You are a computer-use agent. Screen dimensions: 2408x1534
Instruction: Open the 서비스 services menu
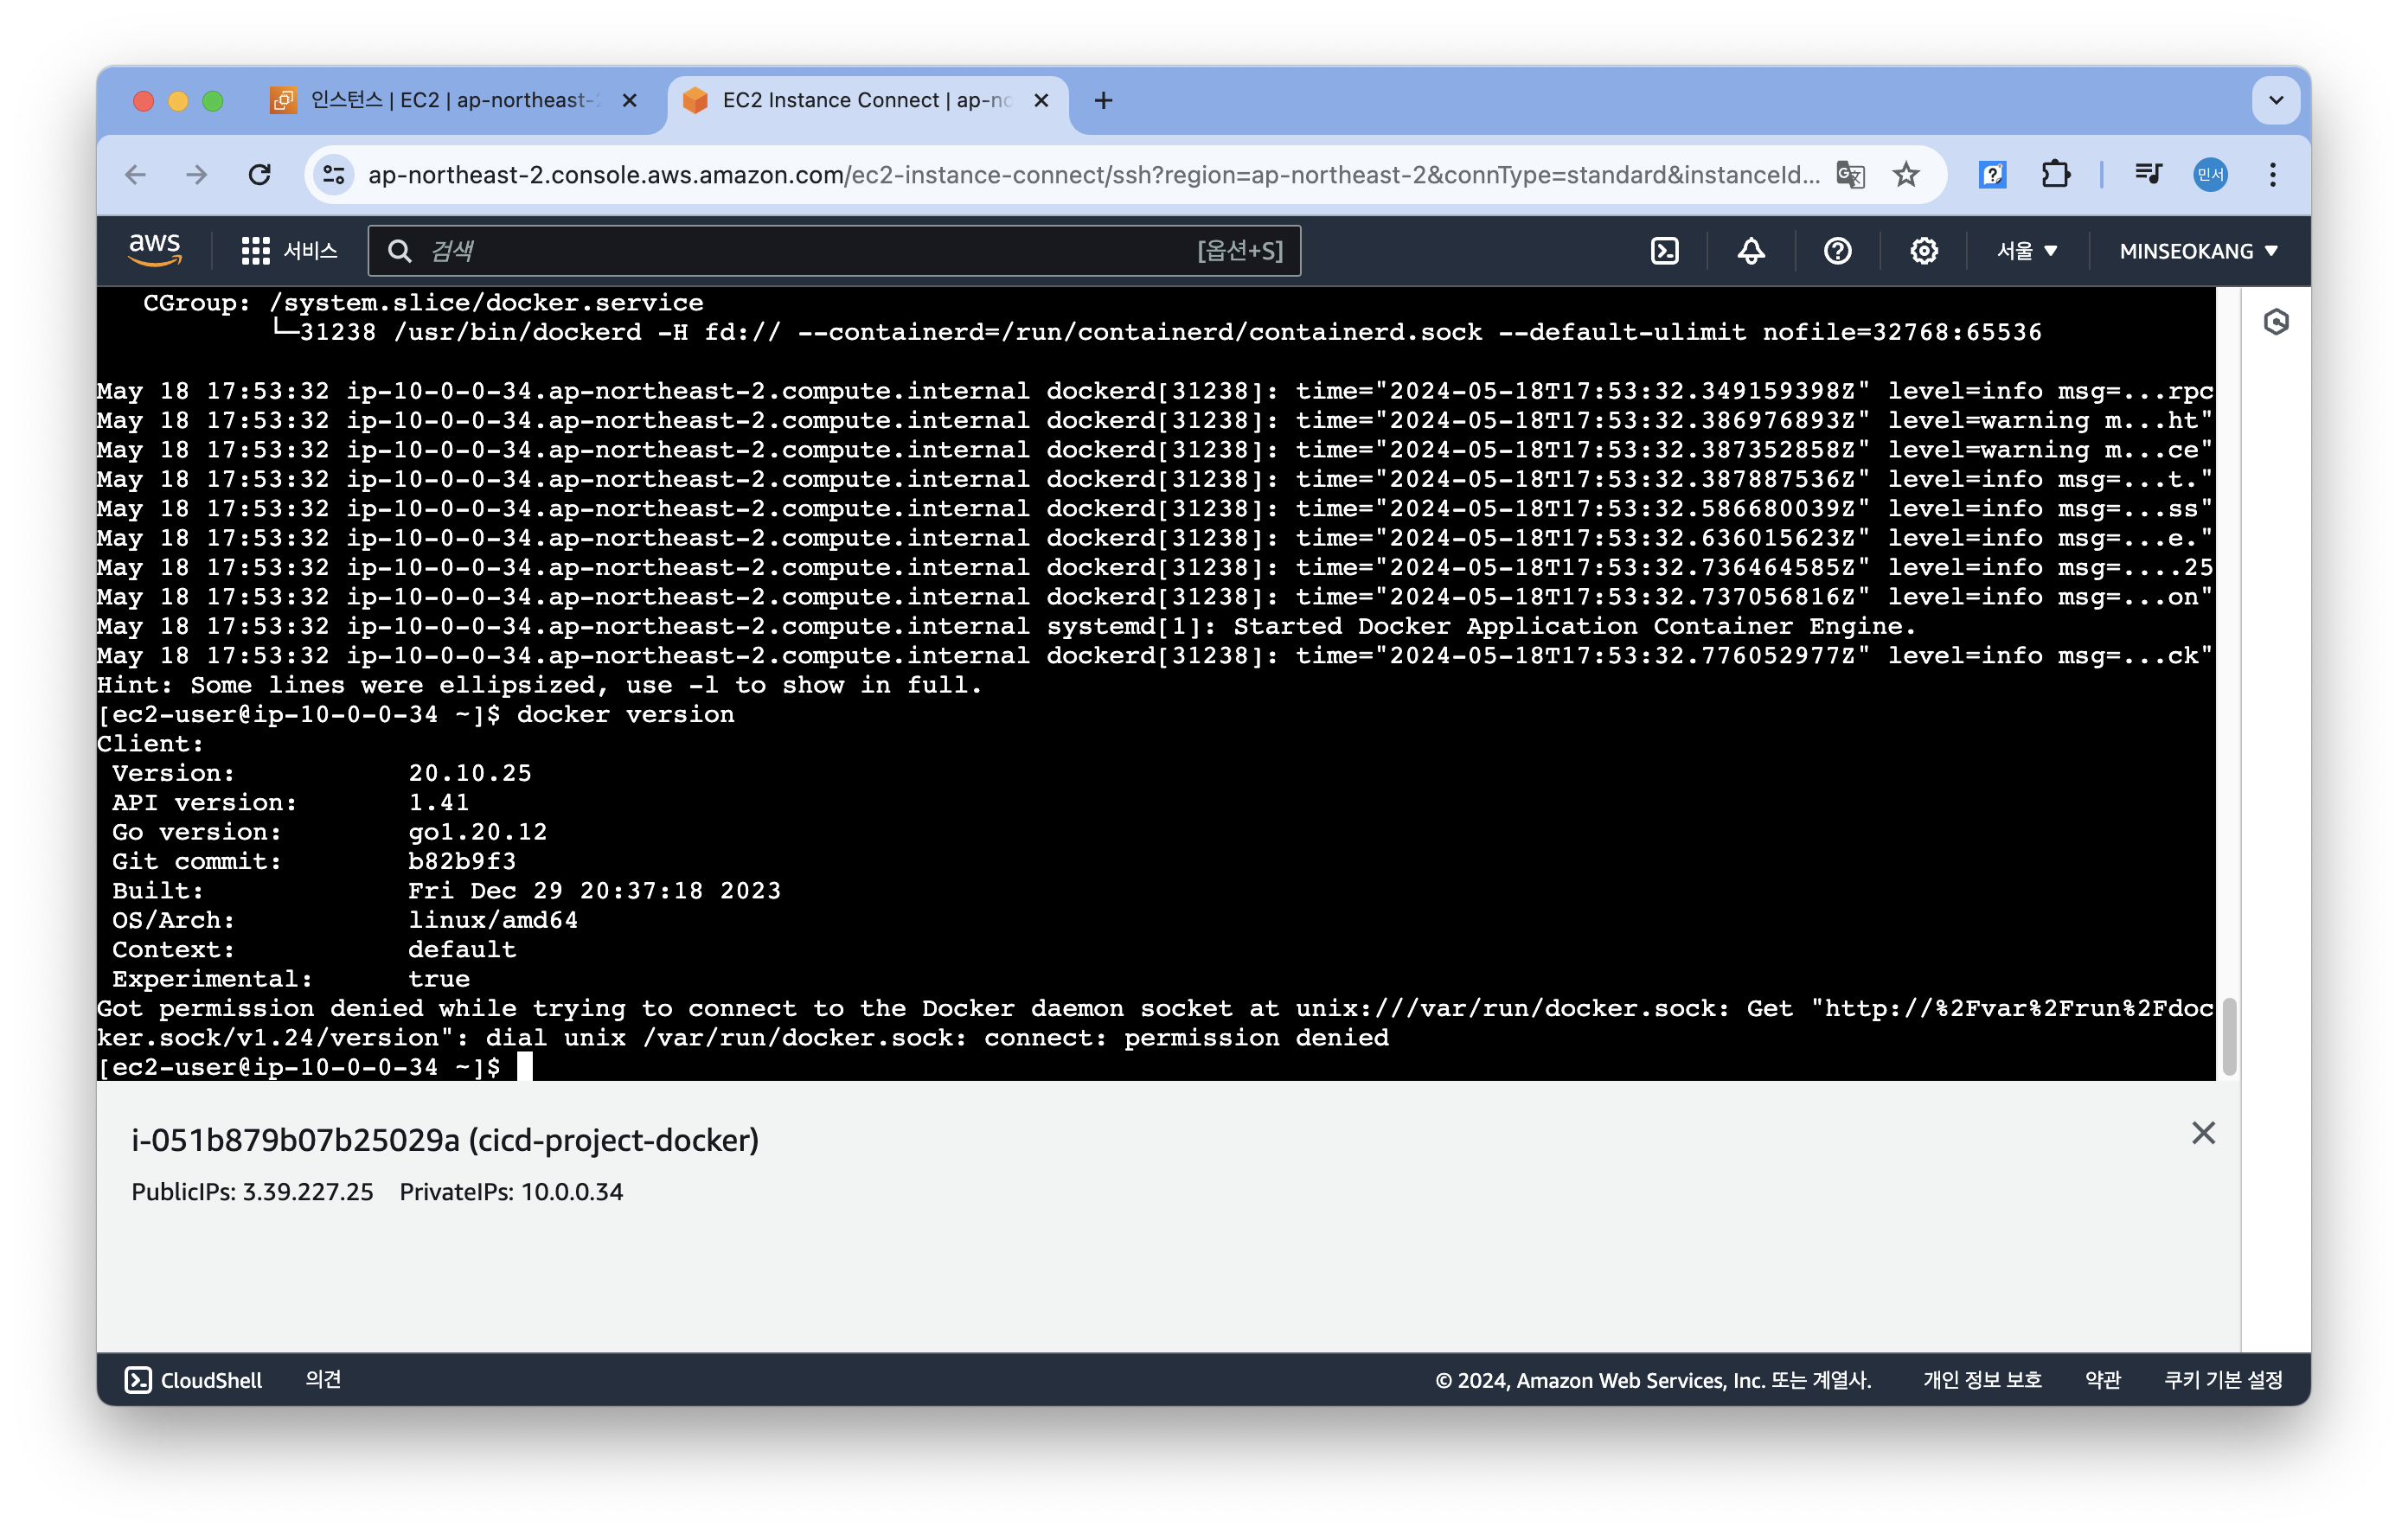289,251
